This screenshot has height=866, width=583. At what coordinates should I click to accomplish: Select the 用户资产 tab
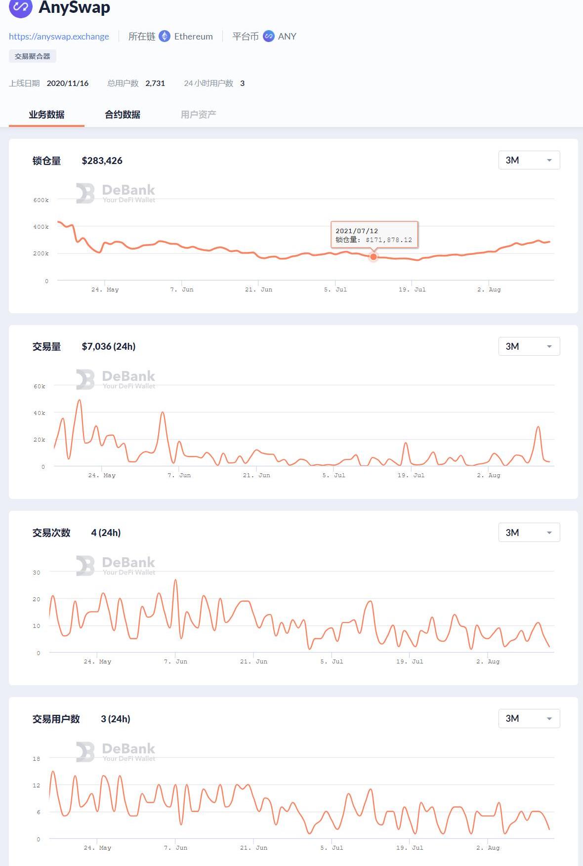click(198, 115)
